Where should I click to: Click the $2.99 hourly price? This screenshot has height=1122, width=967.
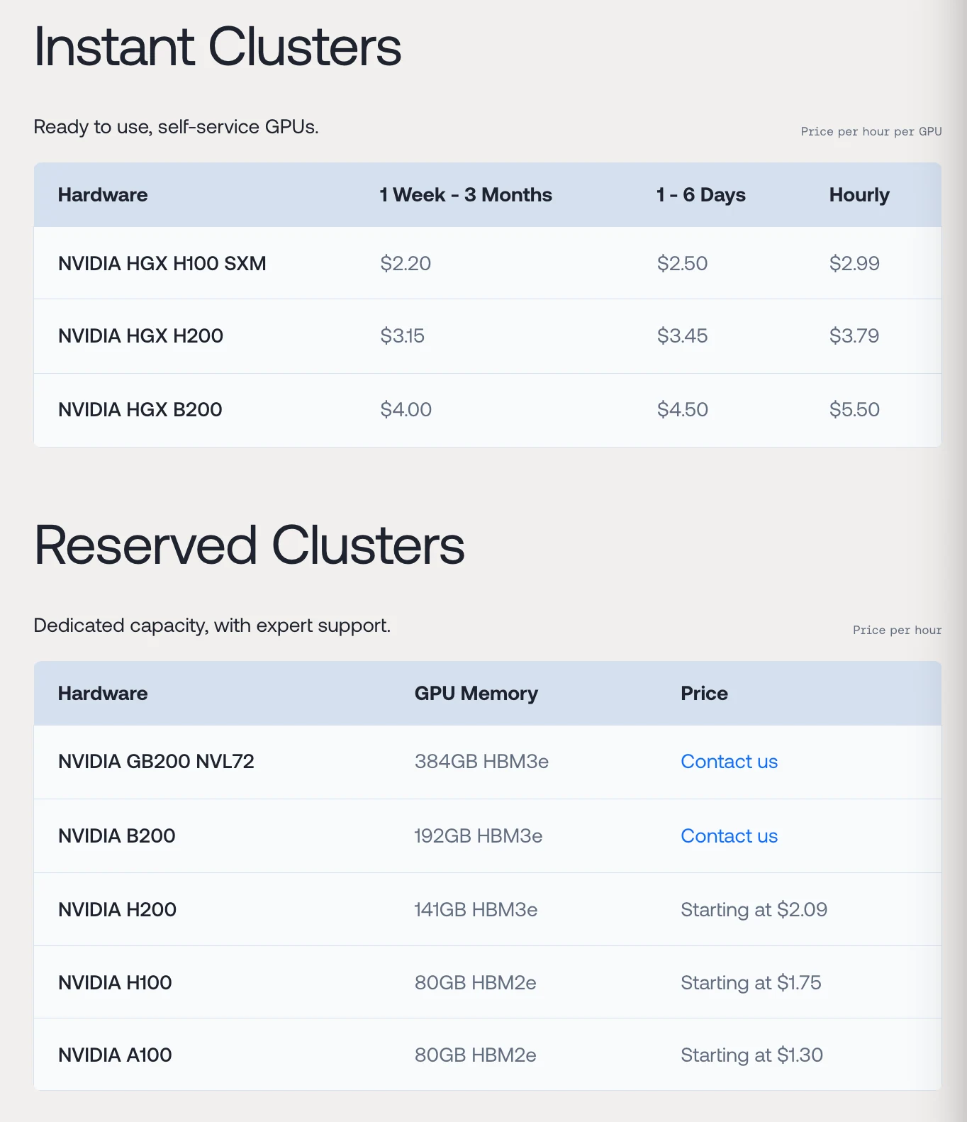click(x=854, y=263)
